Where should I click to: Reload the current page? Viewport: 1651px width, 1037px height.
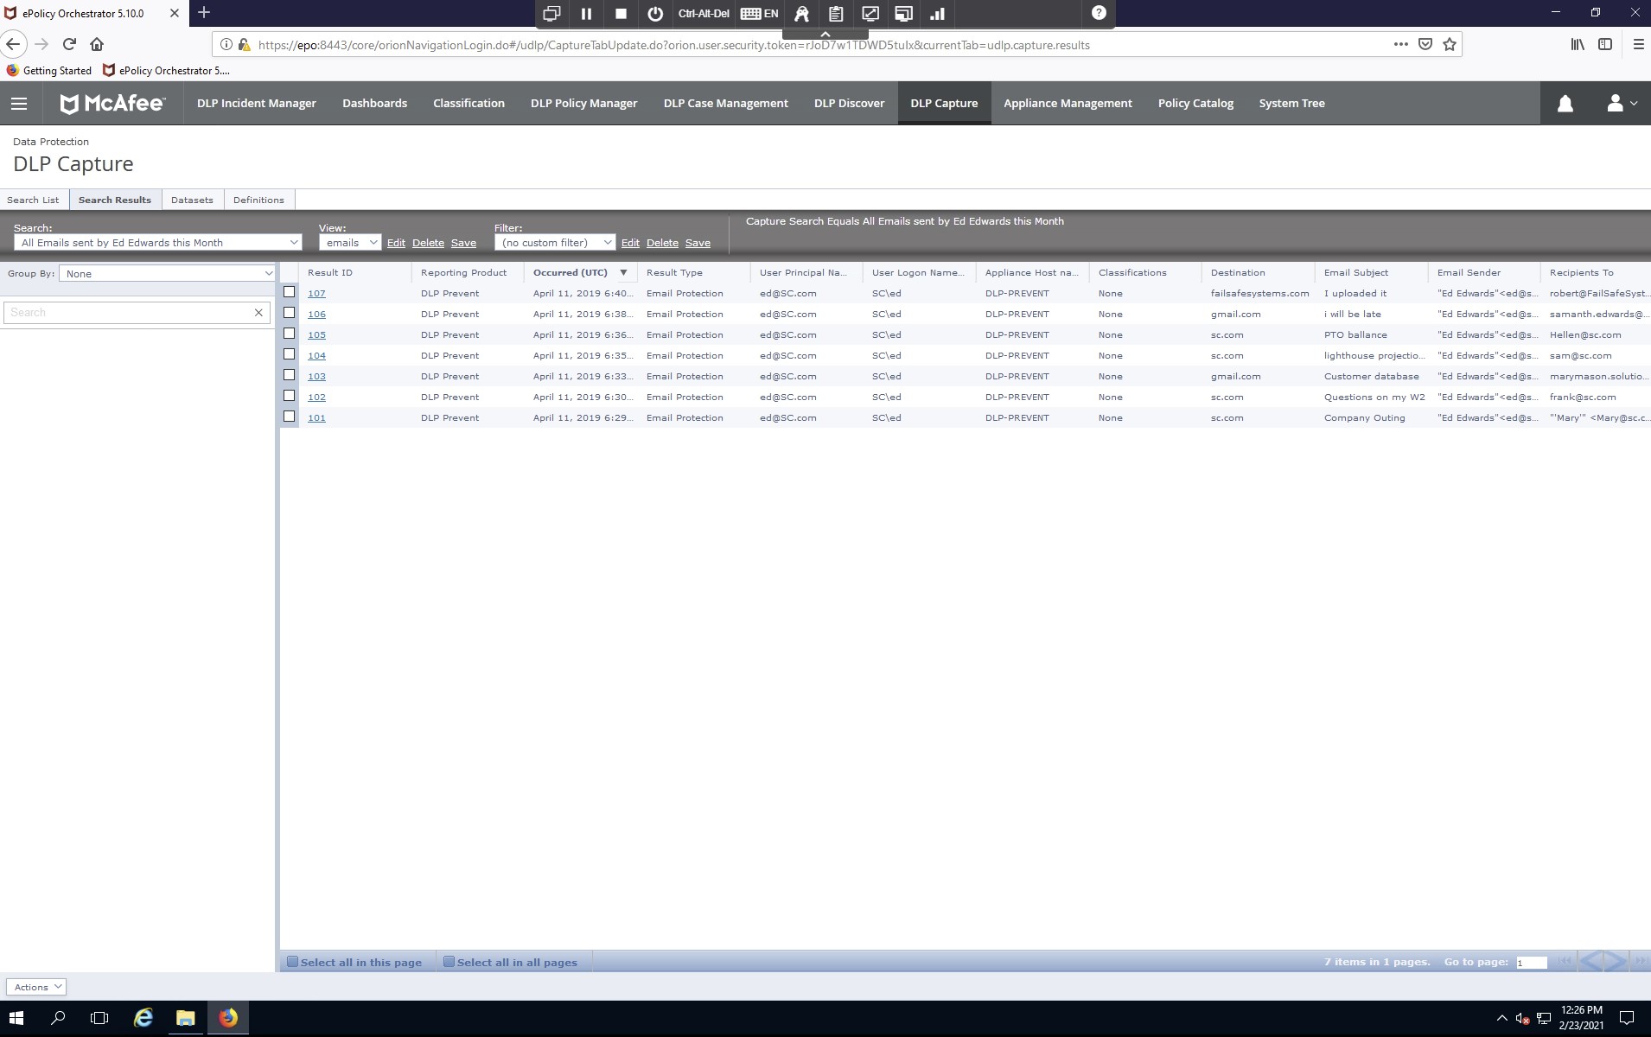(x=70, y=44)
